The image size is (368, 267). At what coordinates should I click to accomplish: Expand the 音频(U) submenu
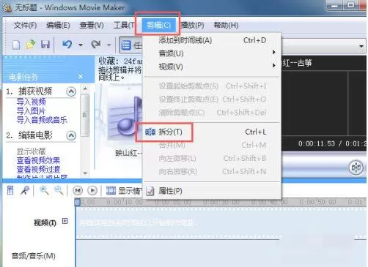pos(212,53)
